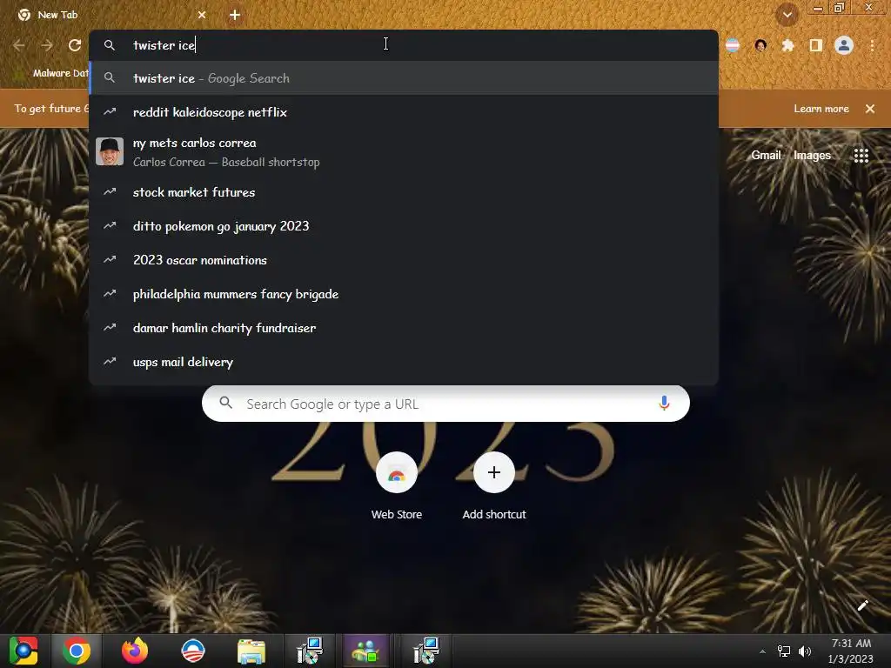Click the Learn more link
Screen dimensions: 891x668
pyautogui.click(x=821, y=109)
